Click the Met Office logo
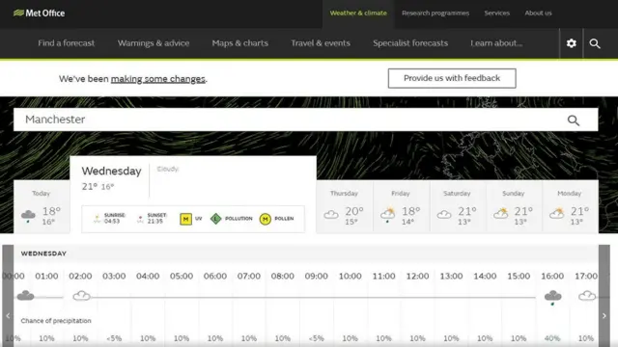618x347 pixels. coord(39,13)
